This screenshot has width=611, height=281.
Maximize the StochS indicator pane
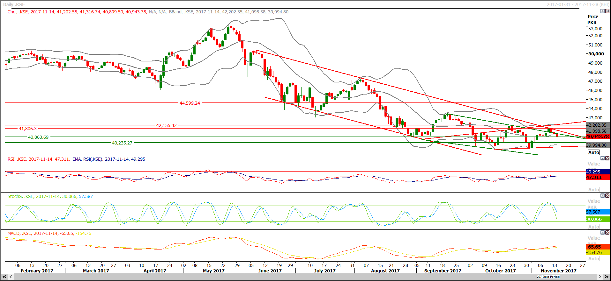pyautogui.click(x=602, y=196)
